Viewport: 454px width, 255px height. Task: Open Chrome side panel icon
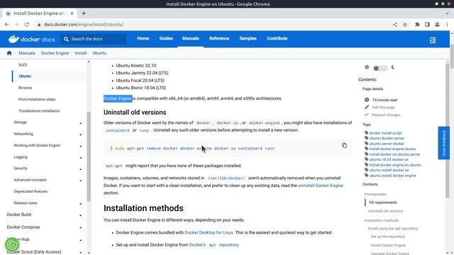427,25
